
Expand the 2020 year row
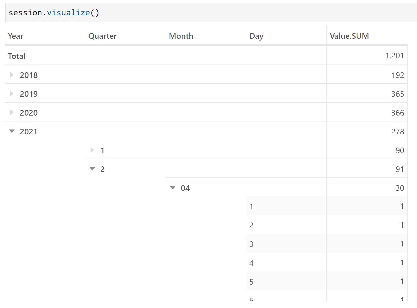pyautogui.click(x=12, y=112)
